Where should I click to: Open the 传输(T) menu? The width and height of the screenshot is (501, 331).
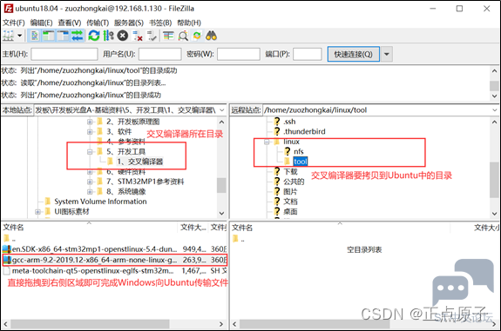98,23
